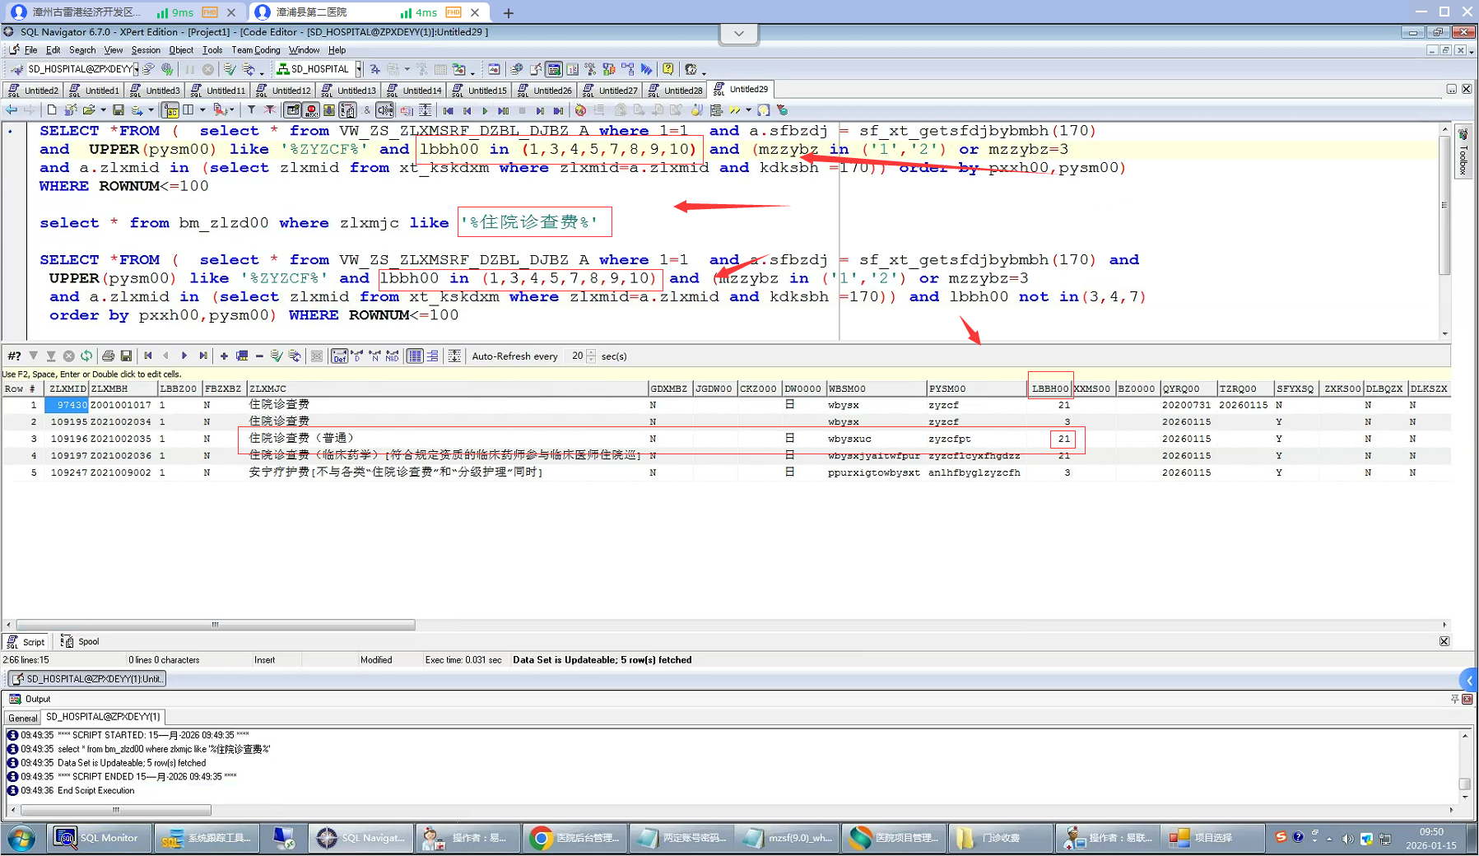Toggle the Def column display button

(x=339, y=356)
